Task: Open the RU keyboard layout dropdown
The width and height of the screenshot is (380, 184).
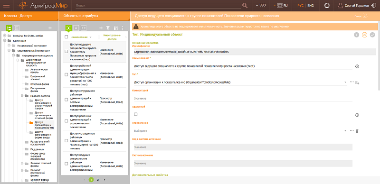Action: (x=281, y=5)
